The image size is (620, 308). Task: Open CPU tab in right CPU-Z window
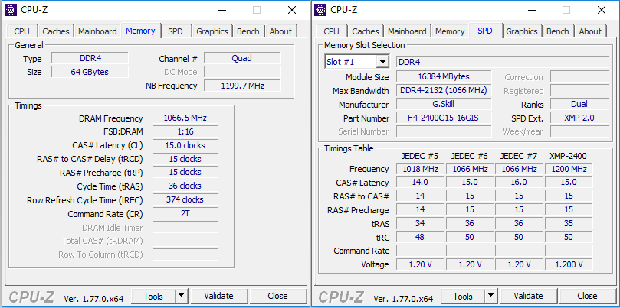pos(331,31)
